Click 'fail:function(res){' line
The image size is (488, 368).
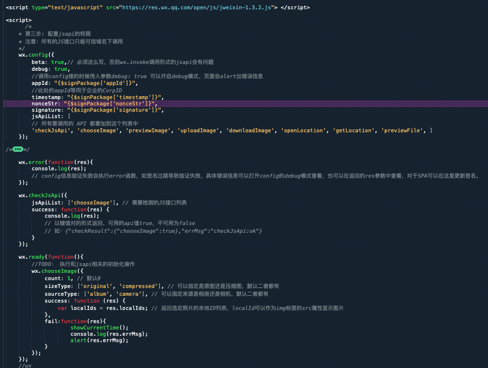[x=75, y=321]
